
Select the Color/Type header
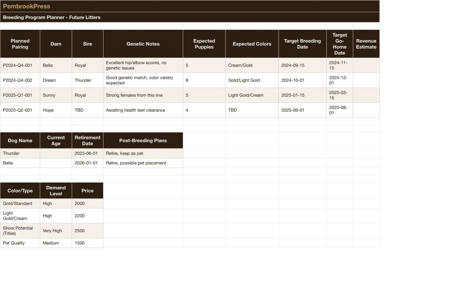(20, 191)
